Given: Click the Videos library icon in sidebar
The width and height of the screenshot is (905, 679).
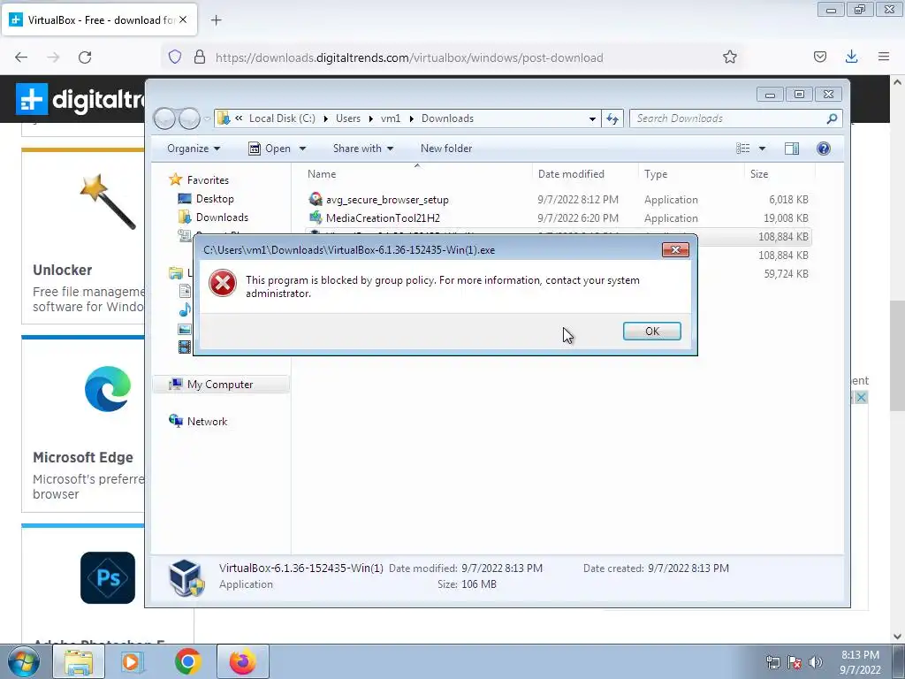Looking at the screenshot, I should [185, 347].
